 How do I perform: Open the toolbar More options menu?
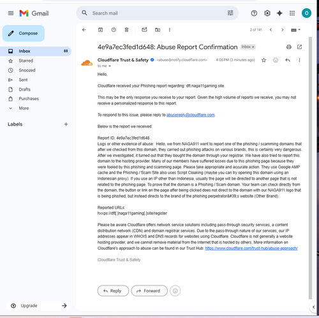coord(170,30)
